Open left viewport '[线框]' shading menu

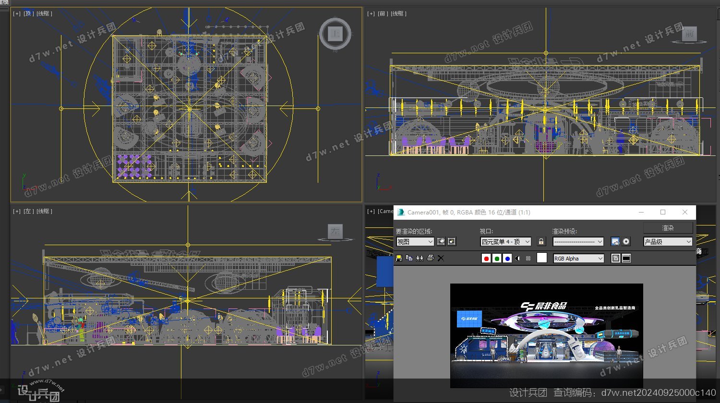click(x=44, y=211)
